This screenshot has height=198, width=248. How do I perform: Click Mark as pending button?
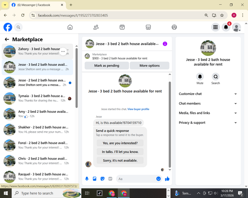[107, 65]
